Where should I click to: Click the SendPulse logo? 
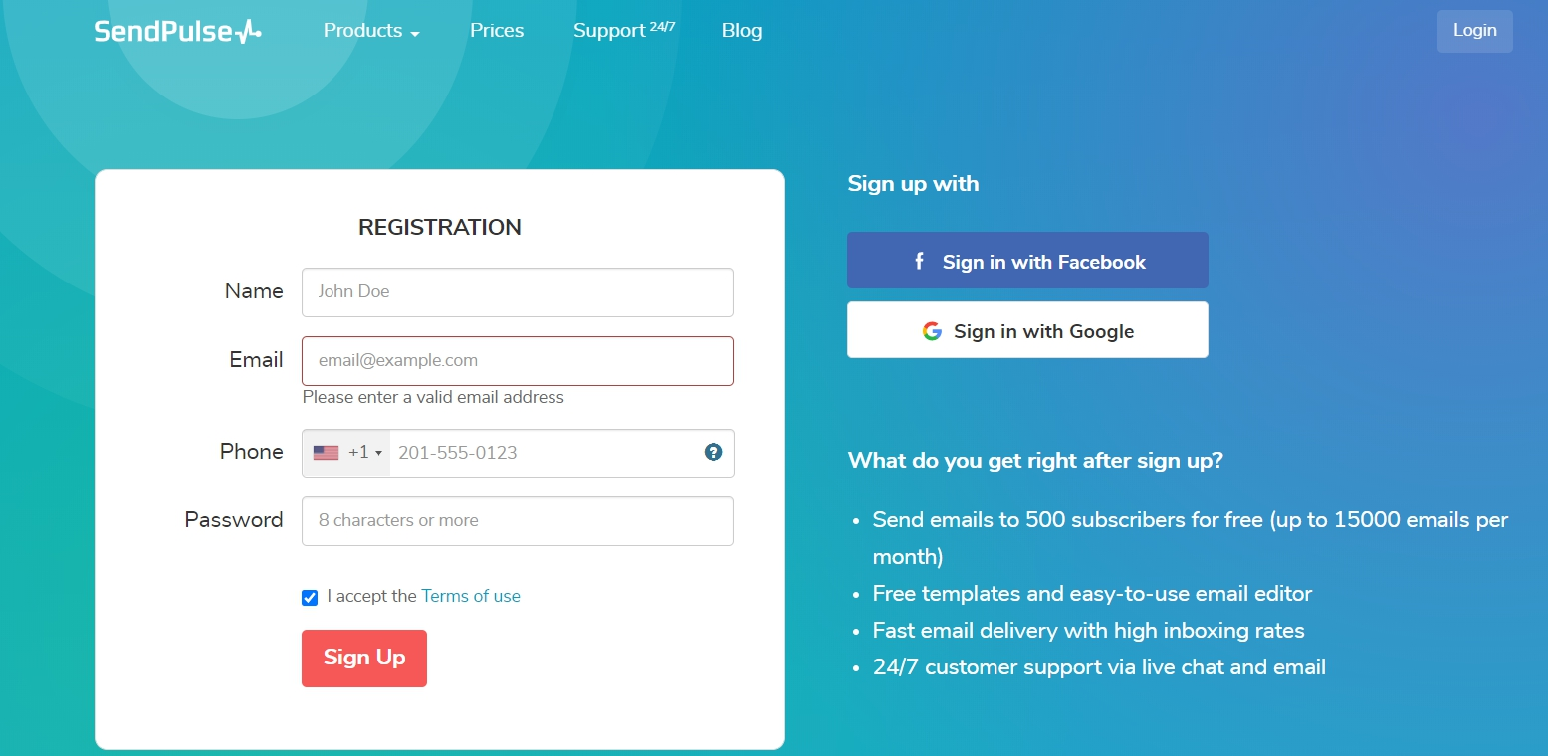coord(177,30)
